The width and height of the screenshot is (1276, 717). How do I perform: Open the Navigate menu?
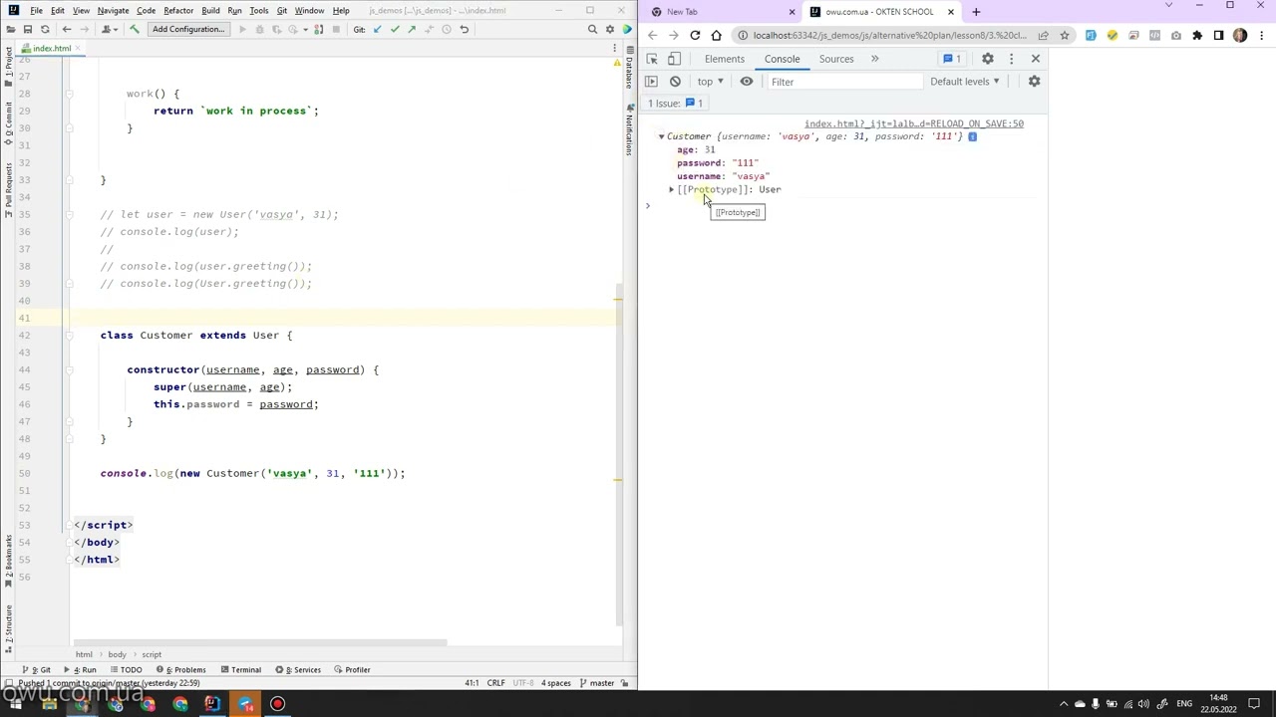click(113, 10)
